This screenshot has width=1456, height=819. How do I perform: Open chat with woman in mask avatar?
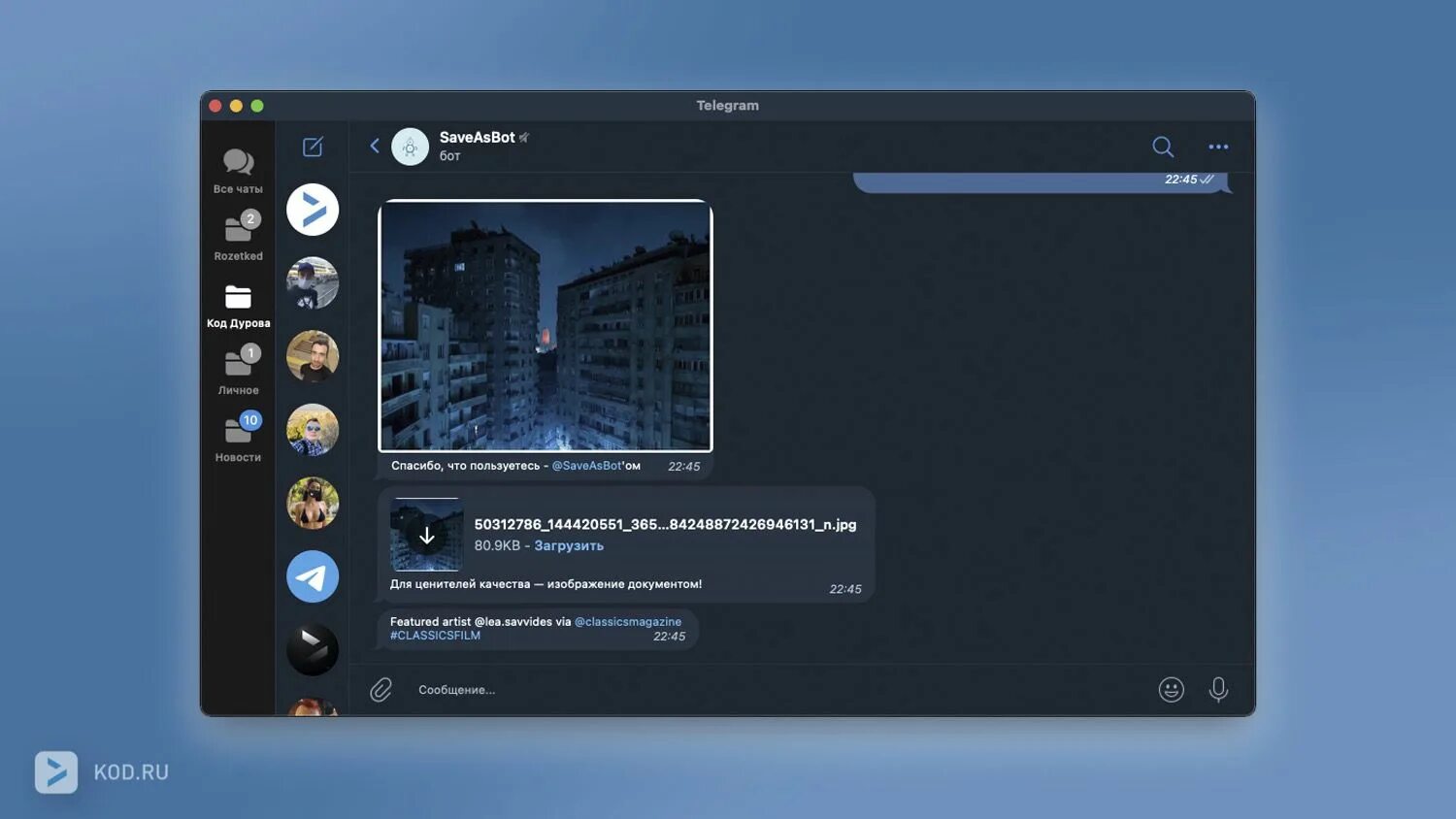click(x=313, y=503)
